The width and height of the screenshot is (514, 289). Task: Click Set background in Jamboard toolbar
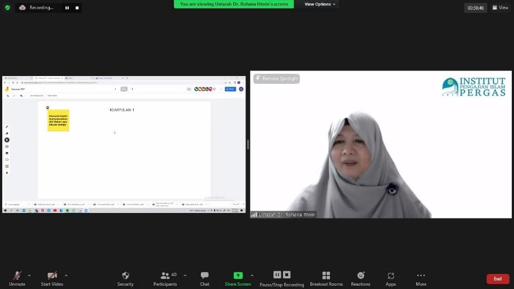click(36, 96)
